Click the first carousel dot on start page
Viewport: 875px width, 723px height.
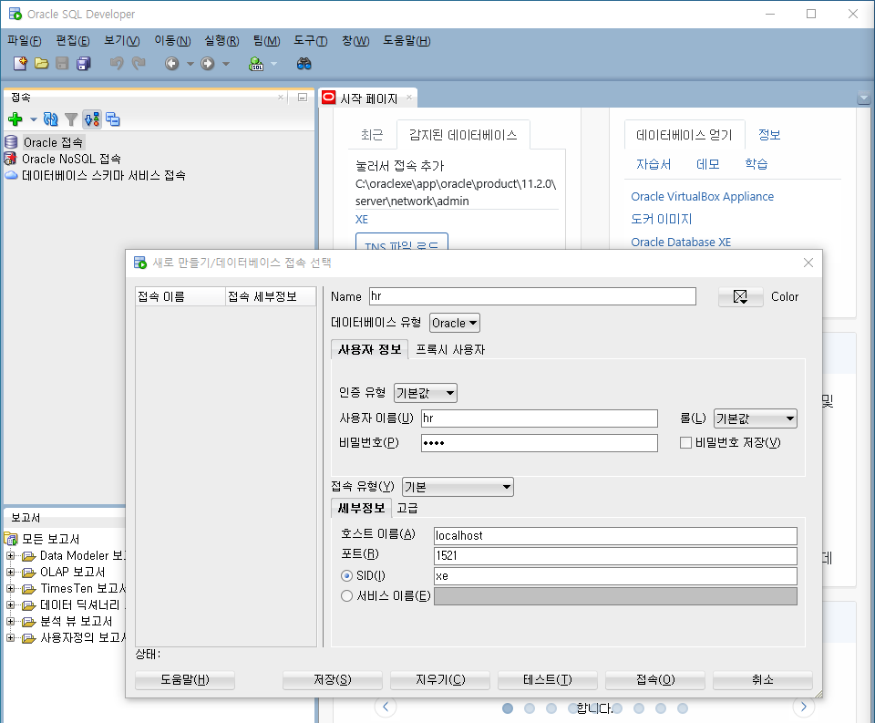(508, 708)
